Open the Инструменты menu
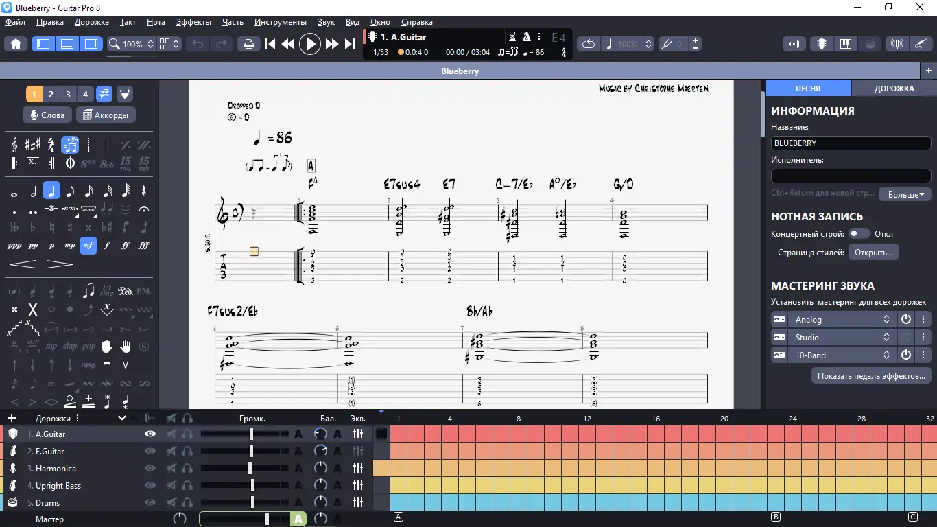The image size is (937, 527). (280, 22)
